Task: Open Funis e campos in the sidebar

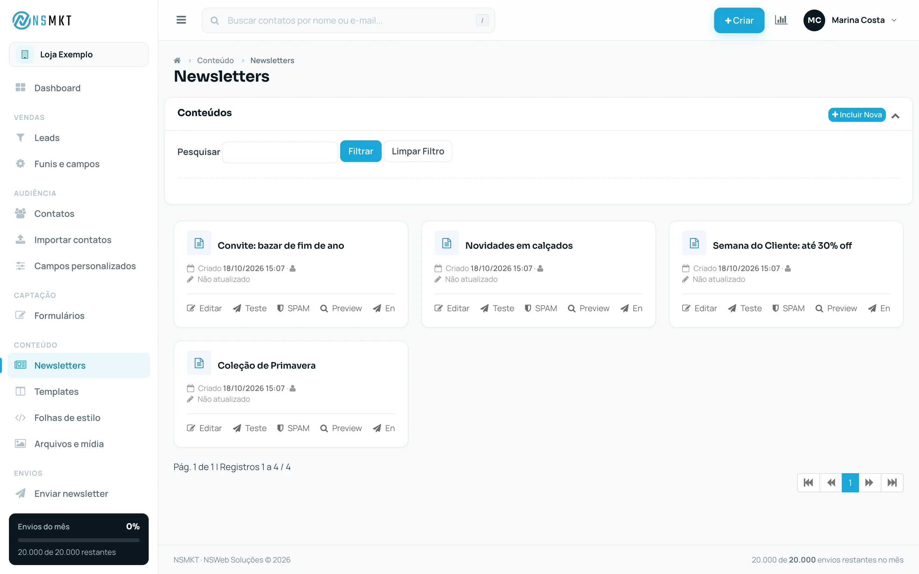Action: [x=78, y=164]
